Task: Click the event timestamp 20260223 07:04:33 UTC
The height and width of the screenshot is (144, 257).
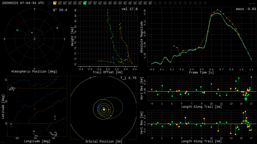Action: 23,3
